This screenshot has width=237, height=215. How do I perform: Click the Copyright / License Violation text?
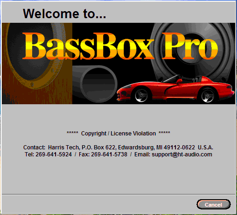tap(118, 134)
